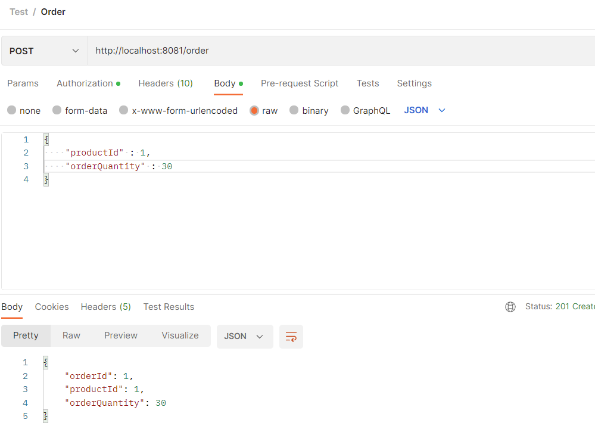
Task: Open the Test collection breadcrumb link
Action: tap(18, 11)
